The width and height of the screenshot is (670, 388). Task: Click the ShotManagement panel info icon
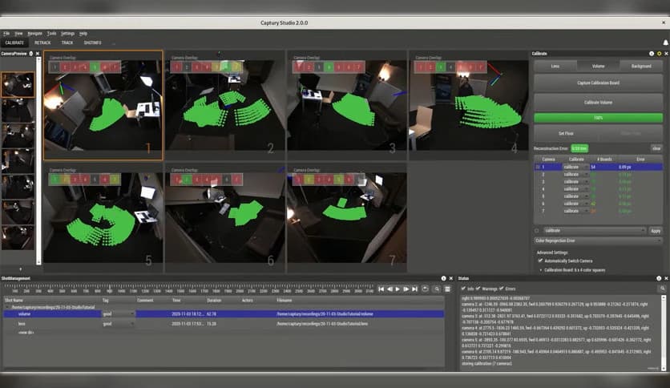tap(443, 278)
